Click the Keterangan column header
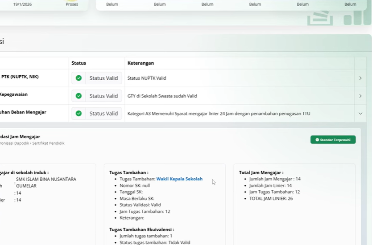 coord(141,63)
